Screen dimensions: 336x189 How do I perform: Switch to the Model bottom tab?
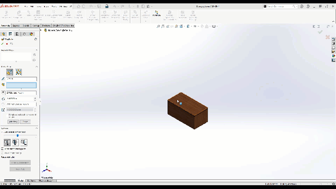coord(21,181)
